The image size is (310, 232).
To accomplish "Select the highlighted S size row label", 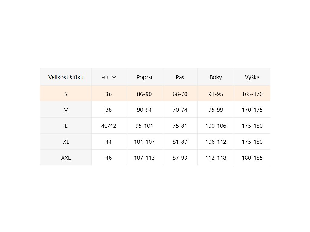I will 66,94.
